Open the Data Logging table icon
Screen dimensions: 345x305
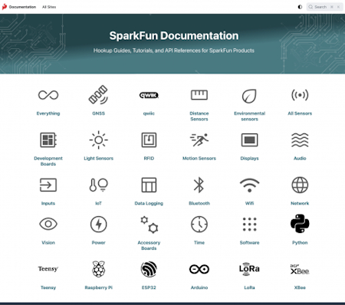coord(149,185)
